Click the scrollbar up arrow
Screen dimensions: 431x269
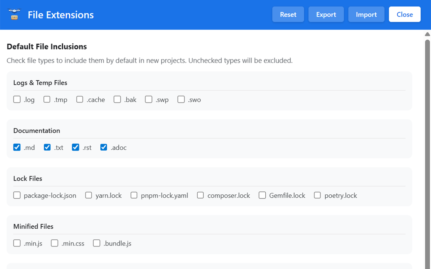pyautogui.click(x=427, y=34)
